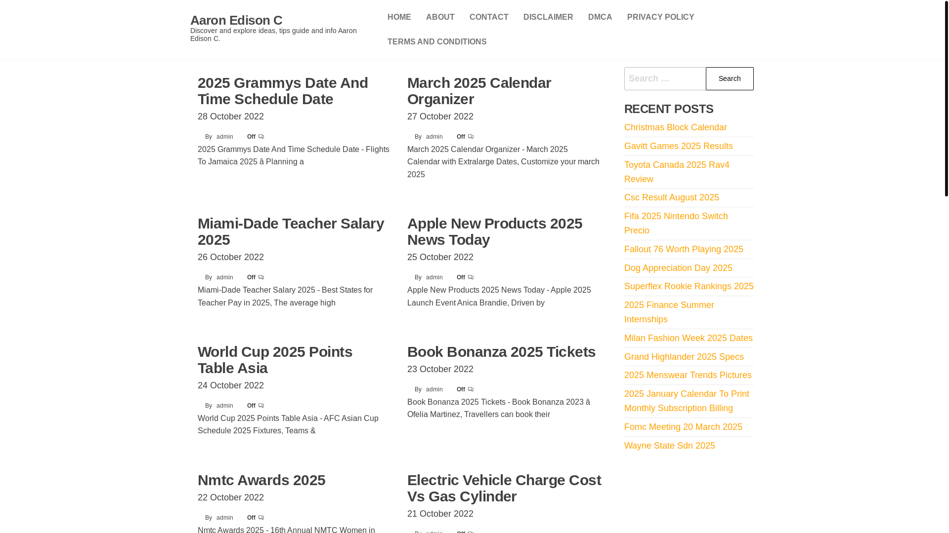
Task: Click date 28 October 2022 of Grammys post
Action: click(x=231, y=116)
